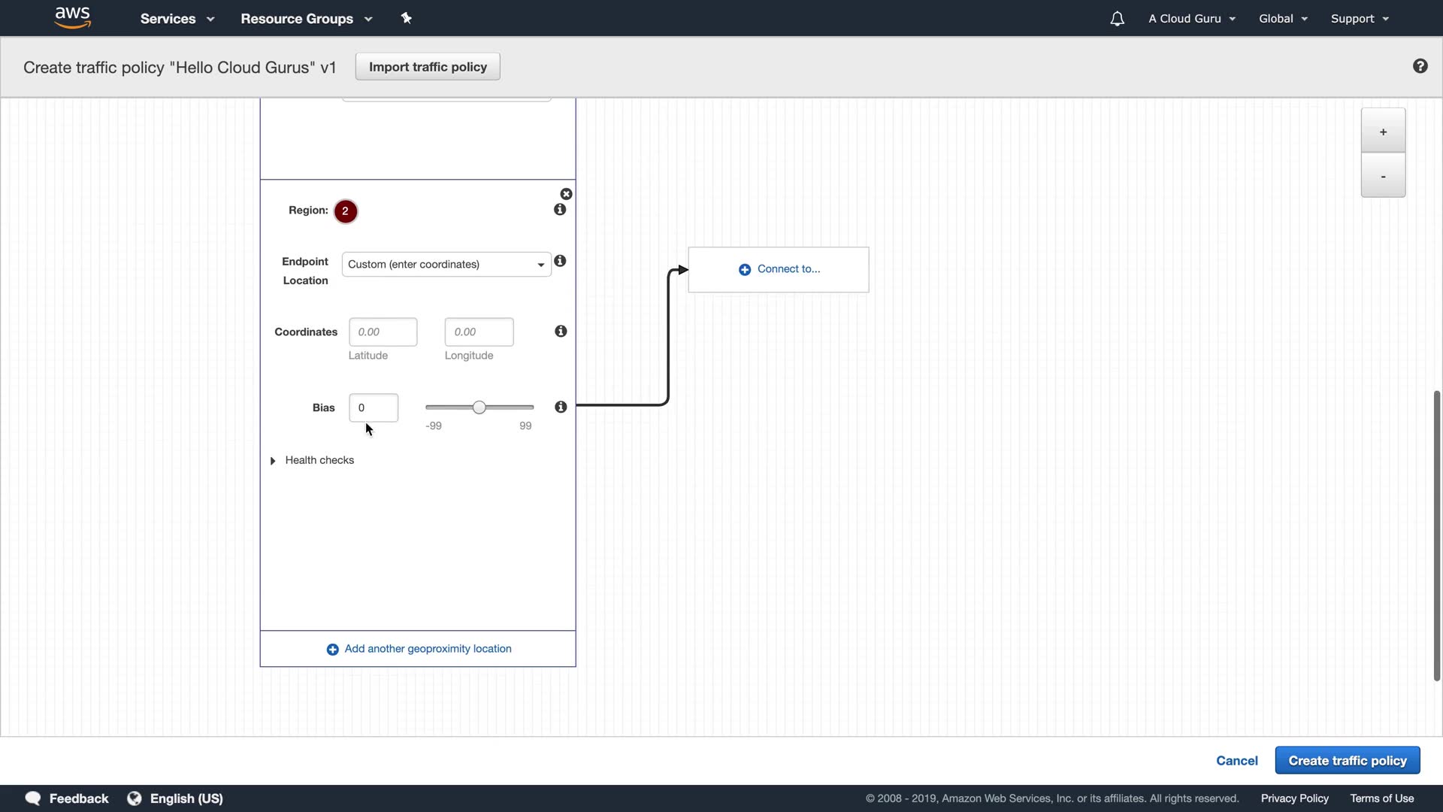
Task: Open the Resource Groups menu
Action: click(306, 19)
